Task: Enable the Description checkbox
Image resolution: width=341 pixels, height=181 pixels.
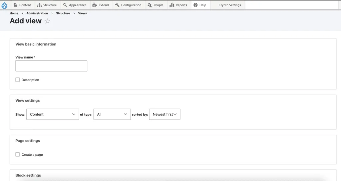Action: 18,80
